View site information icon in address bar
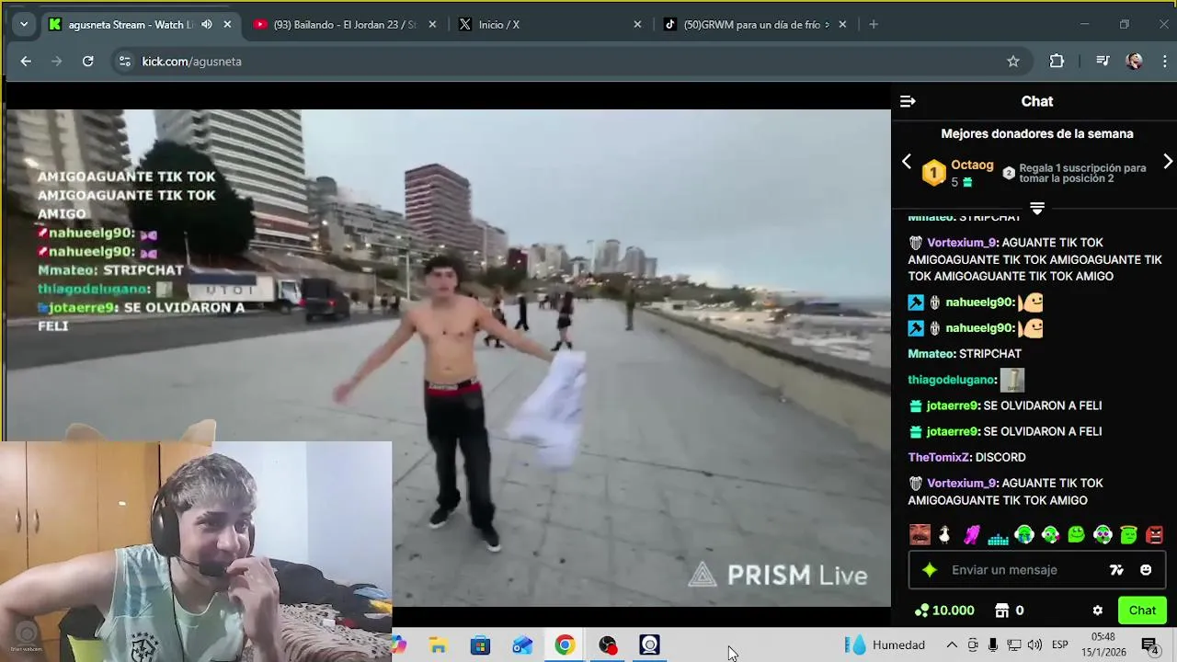Screen dimensions: 1177x662 tap(125, 62)
